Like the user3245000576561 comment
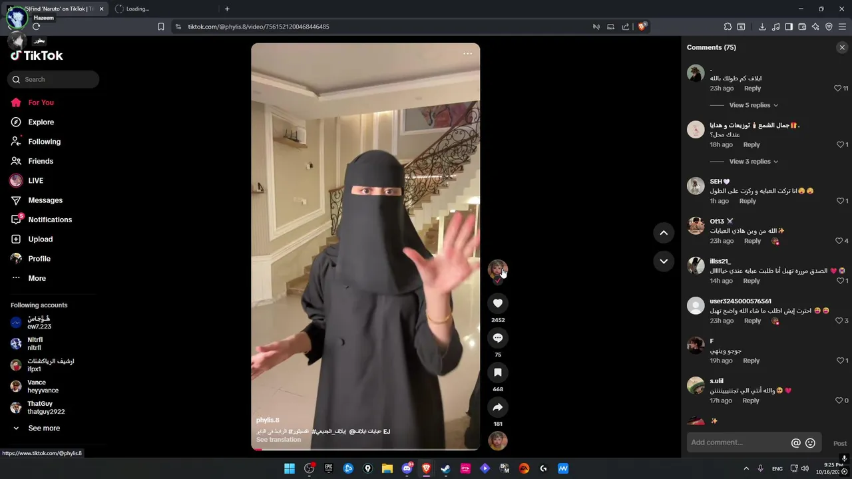 839,321
